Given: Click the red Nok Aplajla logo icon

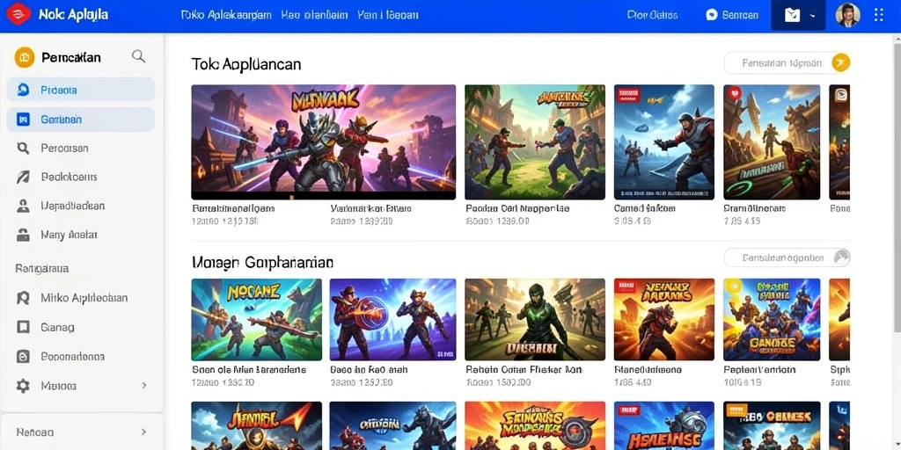Looking at the screenshot, I should (18, 14).
